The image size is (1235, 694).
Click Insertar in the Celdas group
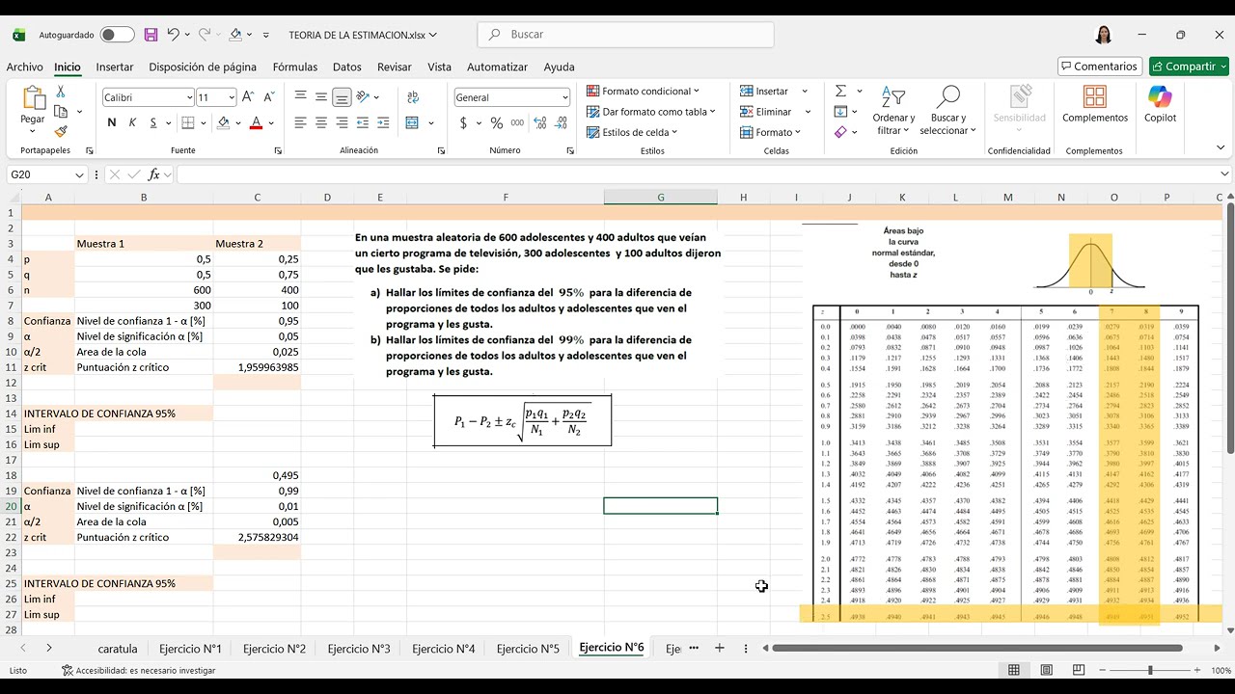[x=764, y=91]
